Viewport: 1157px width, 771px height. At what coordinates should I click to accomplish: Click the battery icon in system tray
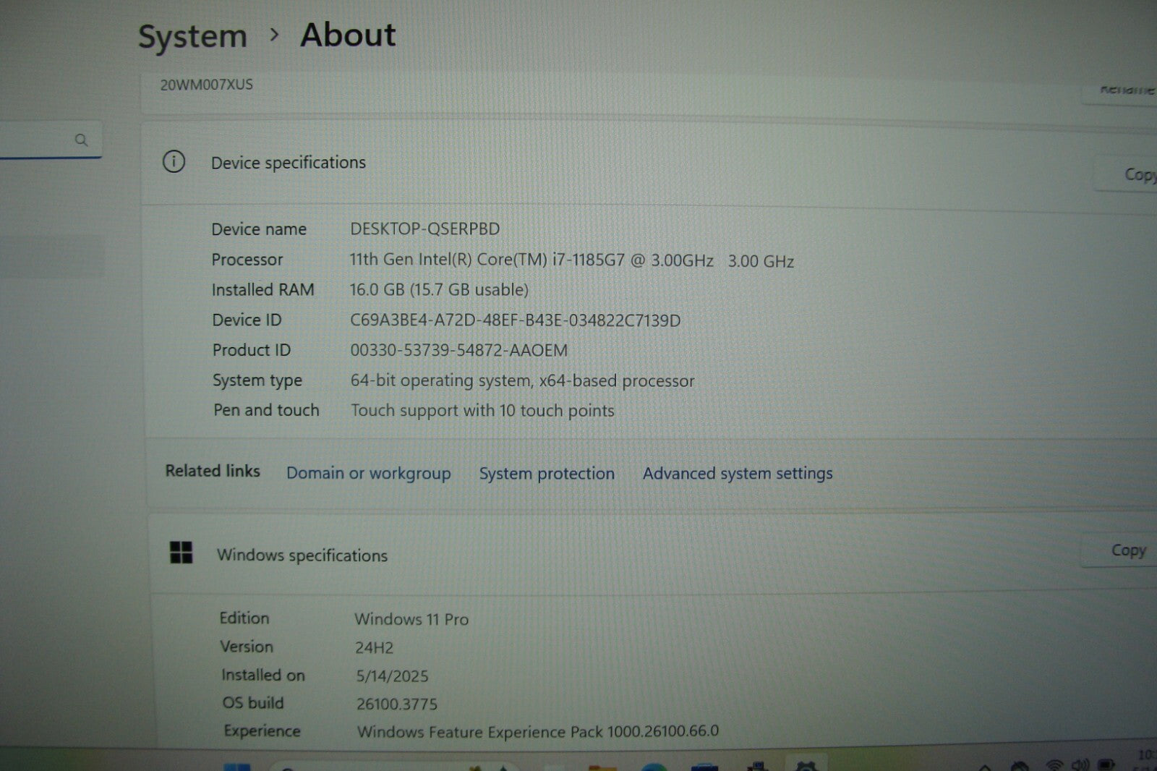(x=1106, y=765)
